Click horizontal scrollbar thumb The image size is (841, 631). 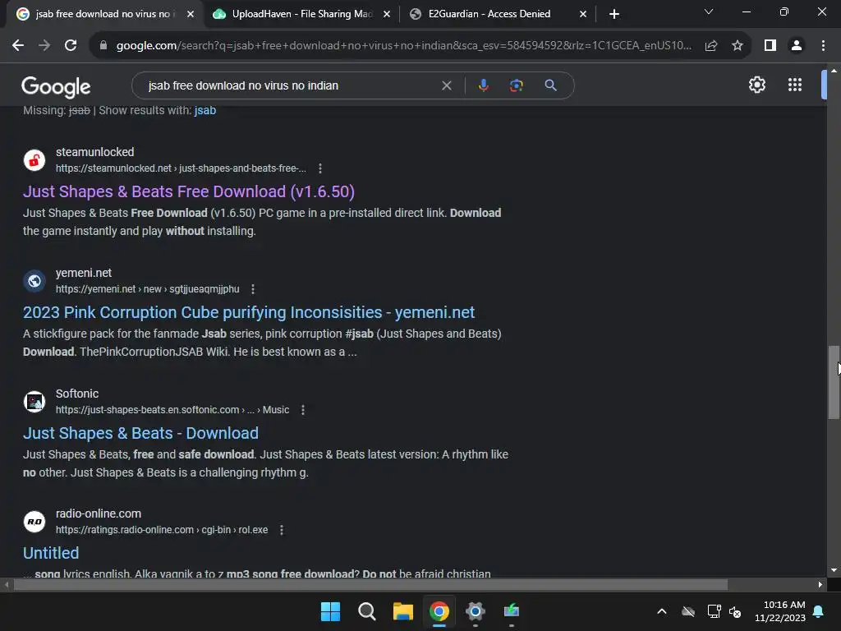pyautogui.click(x=370, y=585)
